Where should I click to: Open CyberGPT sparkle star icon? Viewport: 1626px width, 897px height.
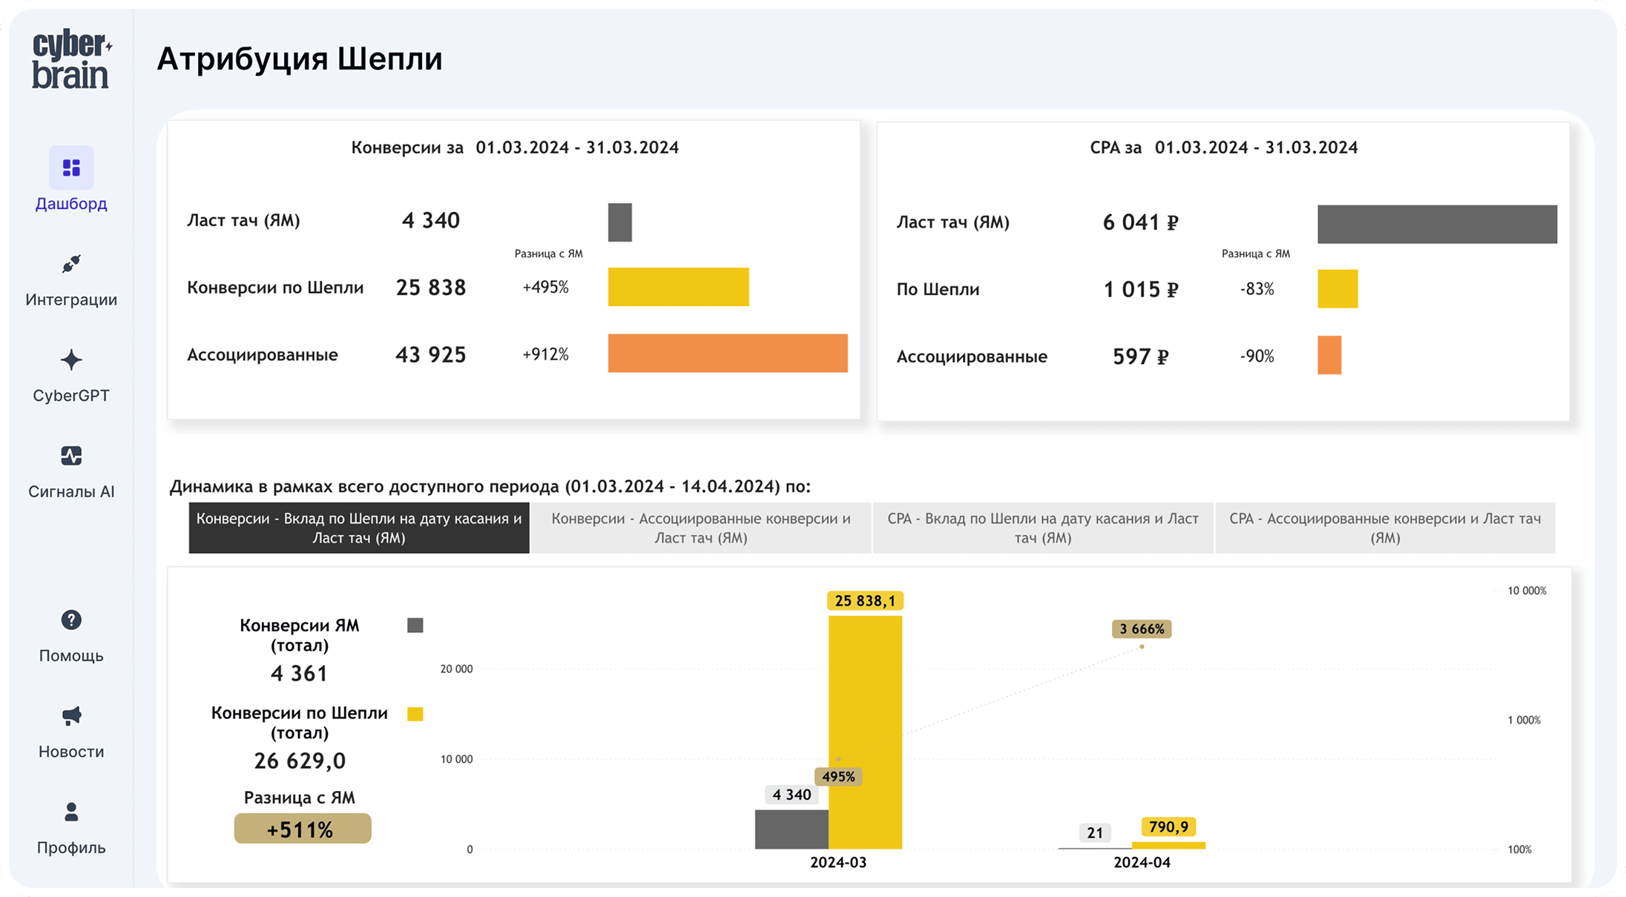pyautogui.click(x=71, y=360)
